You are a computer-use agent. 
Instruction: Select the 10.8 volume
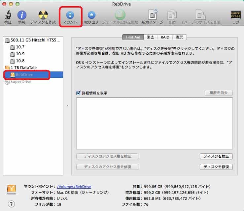(33, 61)
